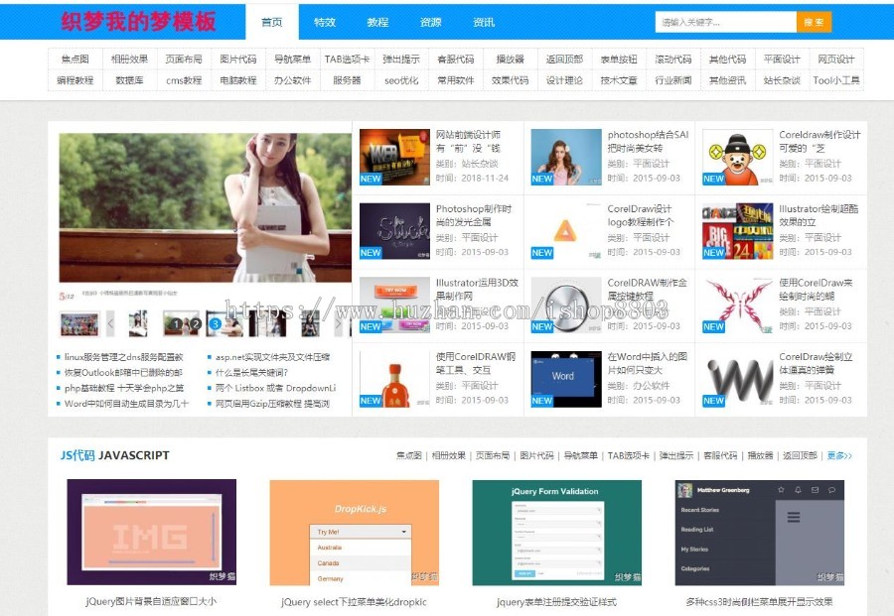Open the Illustrator绘制超酷 article thumbnail

point(738,230)
